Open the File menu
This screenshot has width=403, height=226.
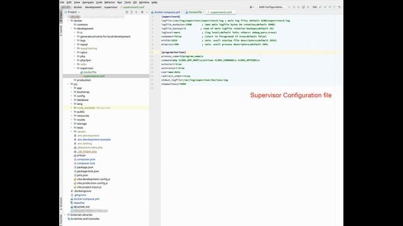62,3
